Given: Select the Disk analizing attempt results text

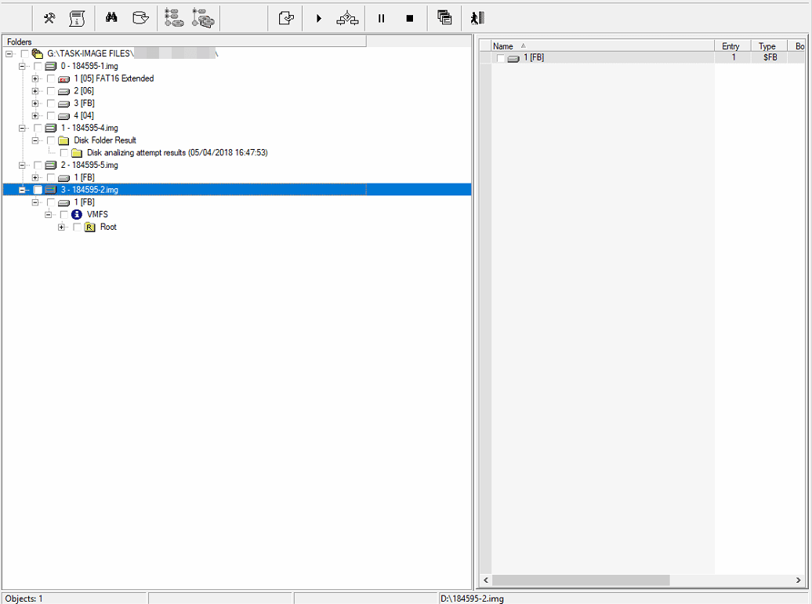Looking at the screenshot, I should pyautogui.click(x=177, y=152).
